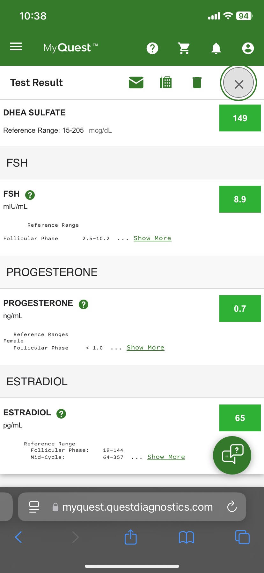
Task: Open the chat help bubble
Action: (x=232, y=455)
